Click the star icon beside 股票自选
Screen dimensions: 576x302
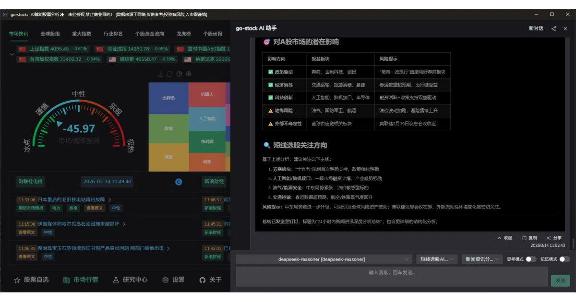[17, 280]
